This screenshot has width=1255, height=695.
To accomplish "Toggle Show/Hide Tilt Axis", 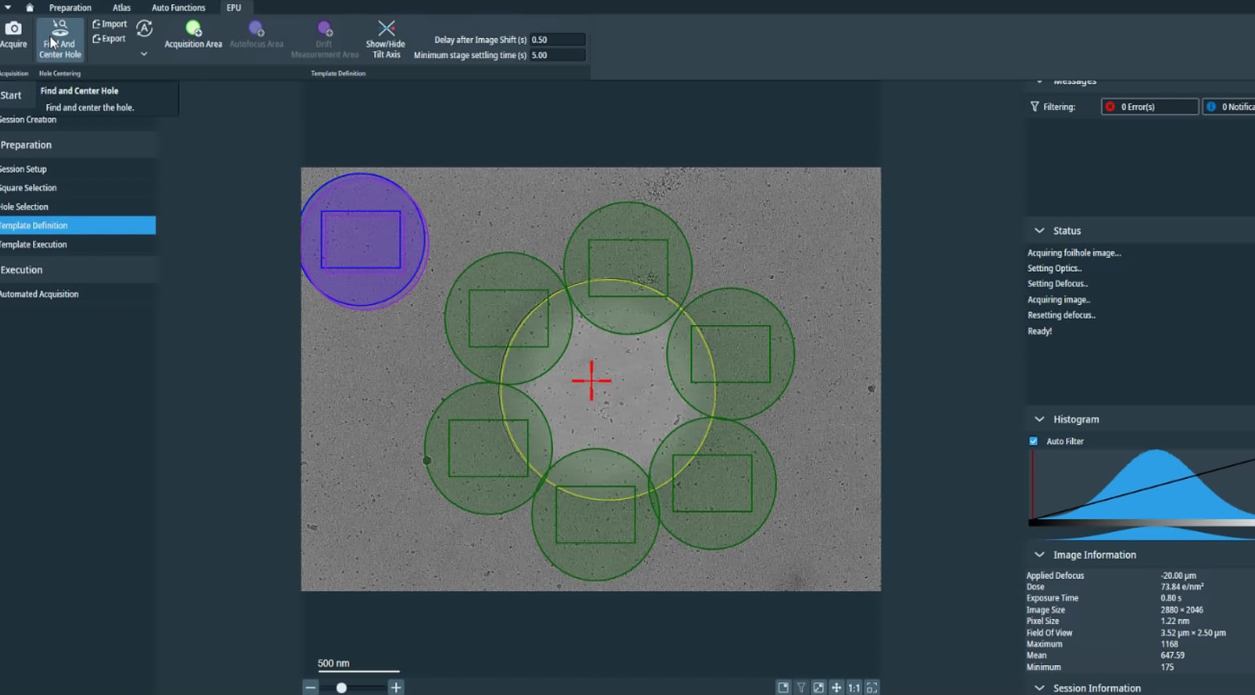I will 386,39.
